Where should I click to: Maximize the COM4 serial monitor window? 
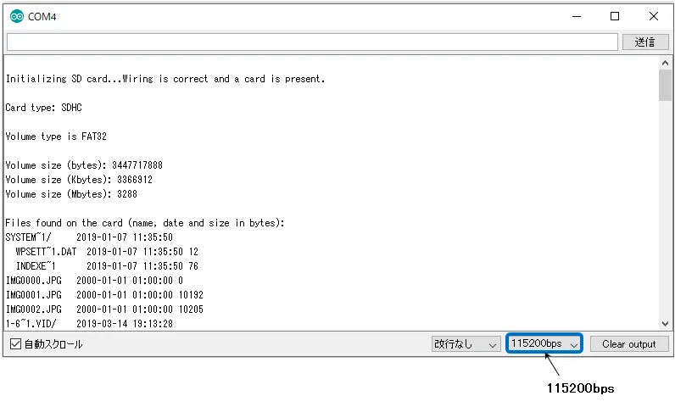pyautogui.click(x=615, y=16)
